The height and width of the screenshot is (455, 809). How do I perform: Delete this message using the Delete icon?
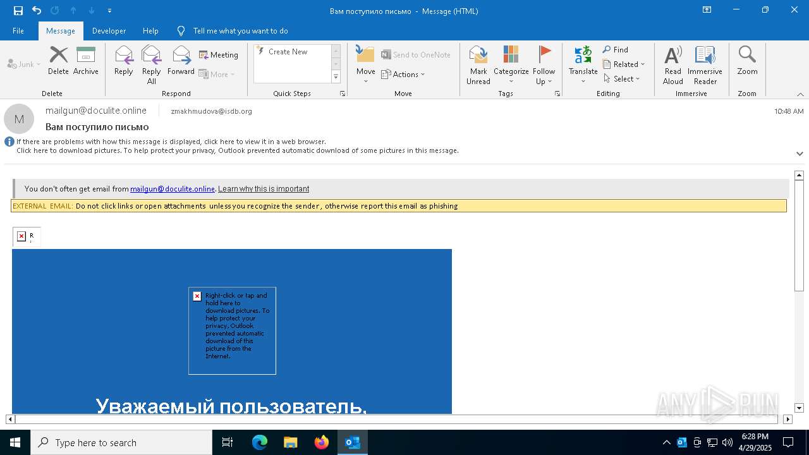coord(58,61)
